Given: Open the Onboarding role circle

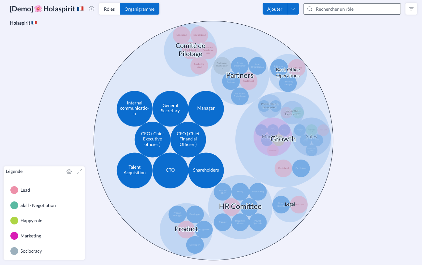Looking at the screenshot, I should 258,192.
